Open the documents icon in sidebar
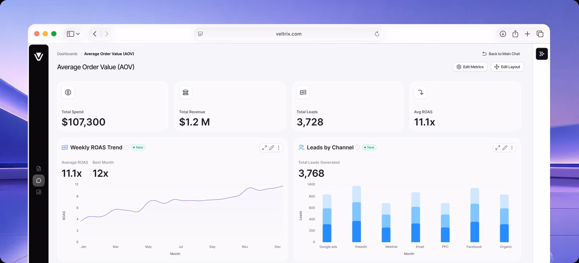 coord(39,169)
